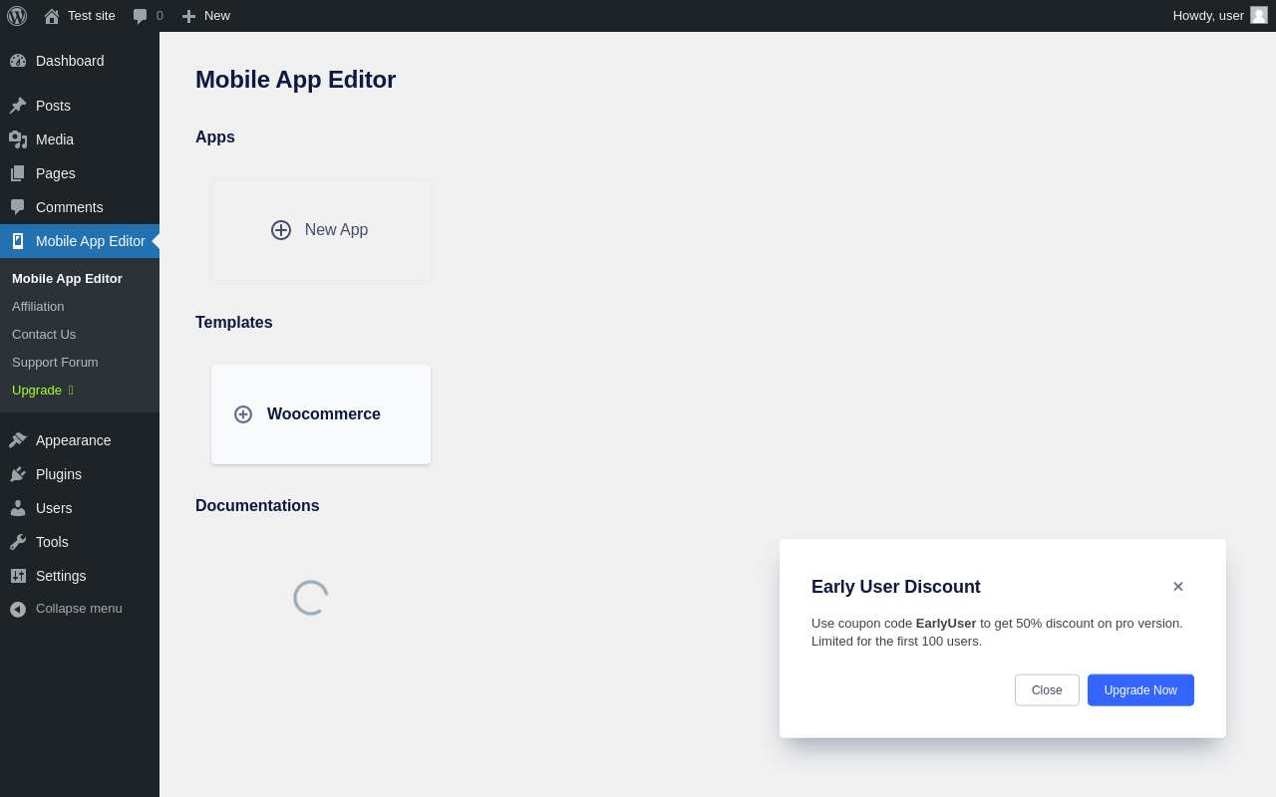Click the EarlyUser coupon code text
Viewport: 1276px width, 797px height.
pyautogui.click(x=946, y=624)
